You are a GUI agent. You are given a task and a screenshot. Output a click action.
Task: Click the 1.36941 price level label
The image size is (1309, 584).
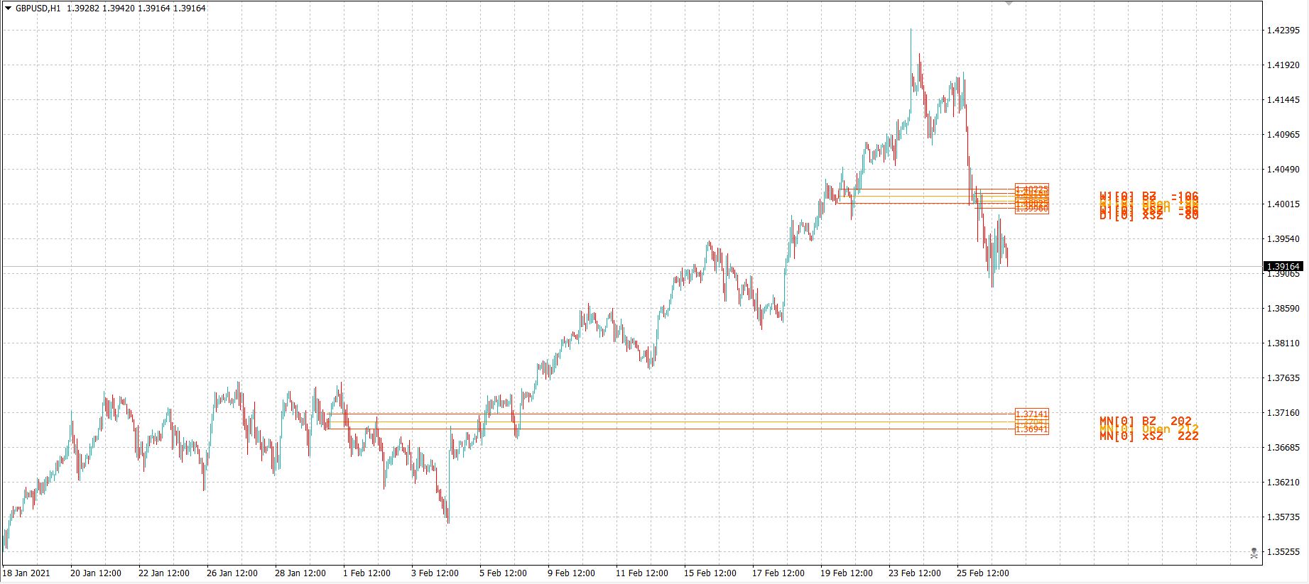coord(1032,429)
